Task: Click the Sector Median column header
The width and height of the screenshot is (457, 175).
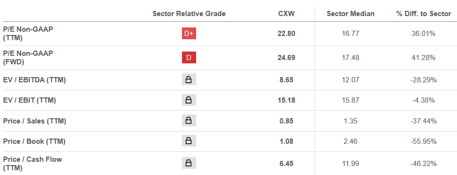Action: point(351,14)
